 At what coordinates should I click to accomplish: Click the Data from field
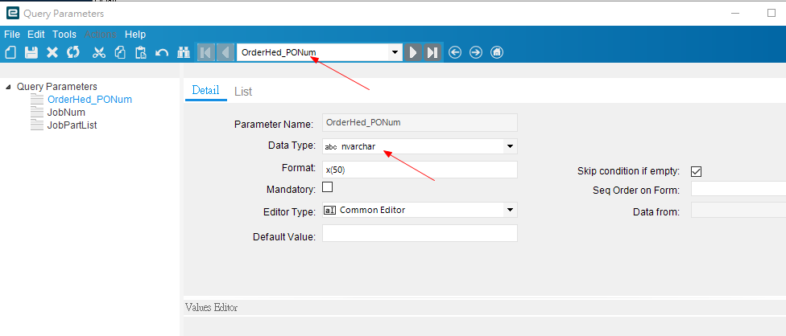pos(738,210)
